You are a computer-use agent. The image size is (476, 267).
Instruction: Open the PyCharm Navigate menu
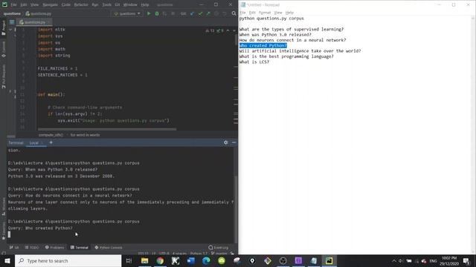[x=50, y=5]
